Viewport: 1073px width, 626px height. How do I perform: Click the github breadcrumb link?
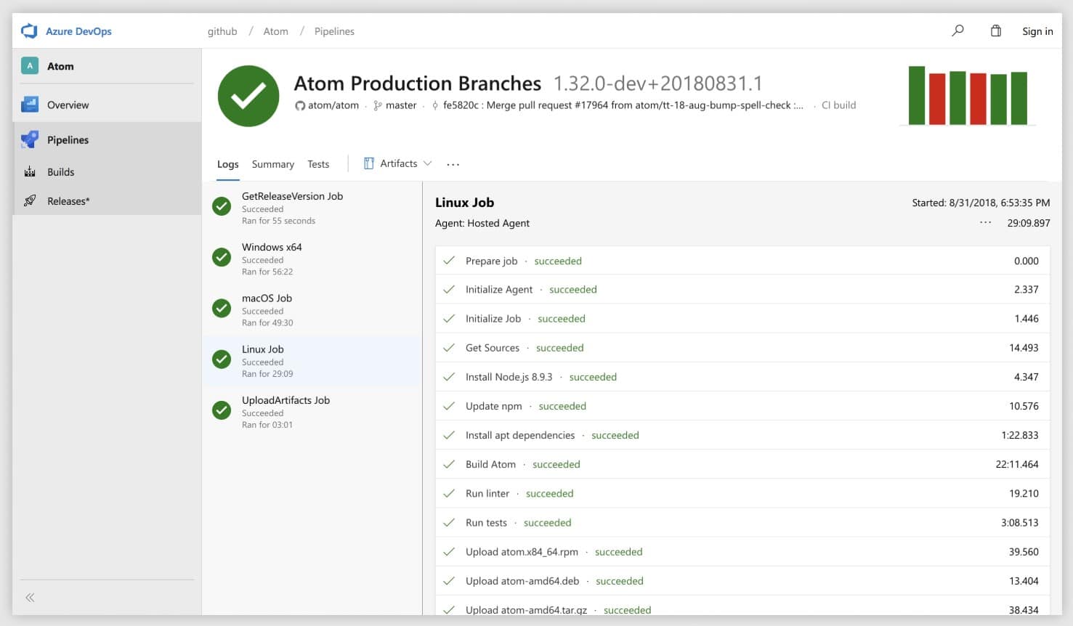coord(222,31)
